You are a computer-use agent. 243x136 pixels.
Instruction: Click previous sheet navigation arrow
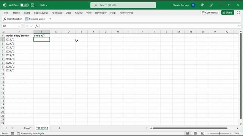6,128
